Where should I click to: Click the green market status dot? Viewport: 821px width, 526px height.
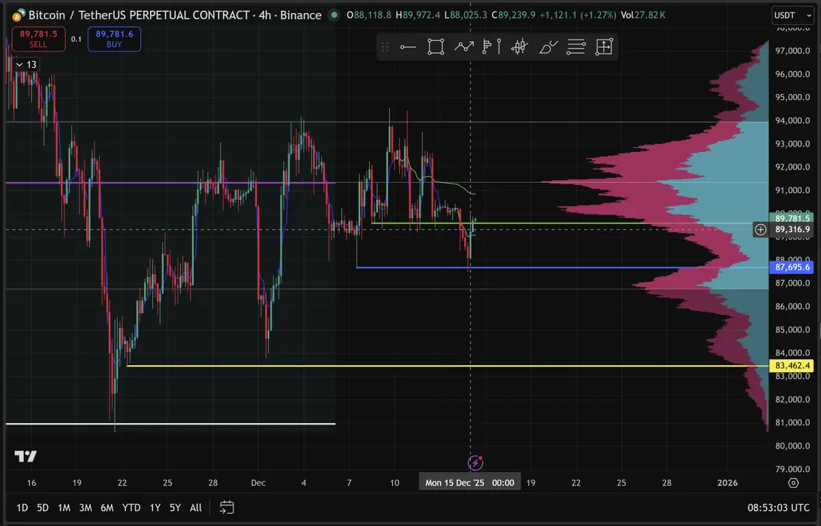point(333,14)
